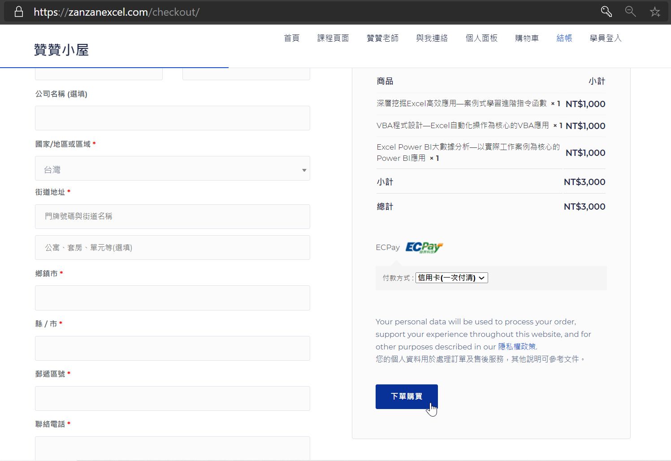Open 與我連絡 in the navigation
671x461 pixels.
432,38
